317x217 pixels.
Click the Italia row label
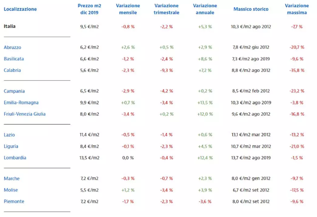pyautogui.click(x=10, y=26)
